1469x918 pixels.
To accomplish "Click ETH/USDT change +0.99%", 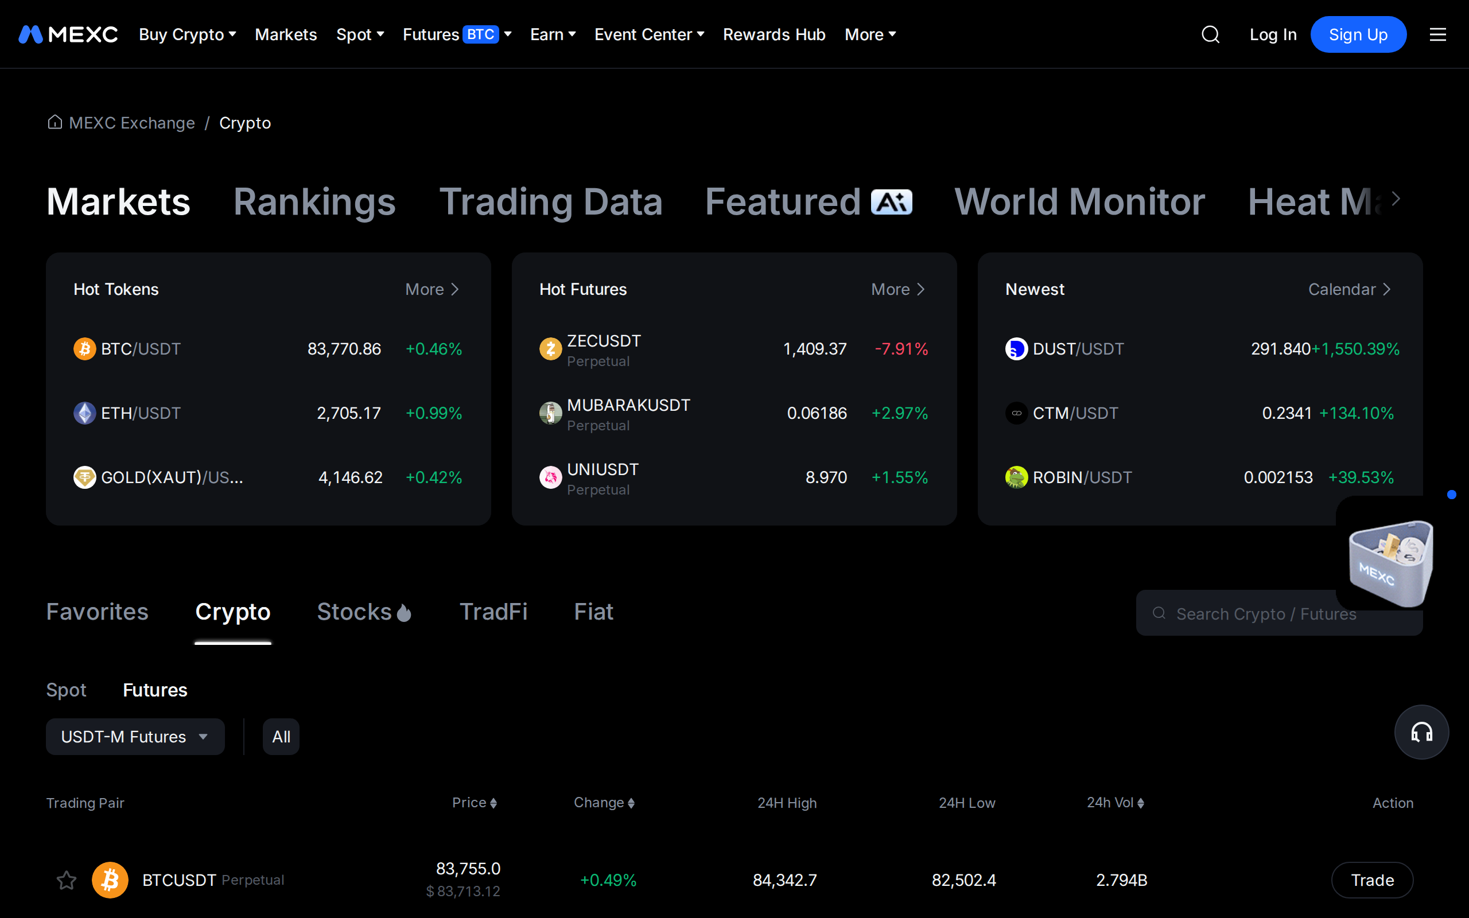I will [433, 413].
